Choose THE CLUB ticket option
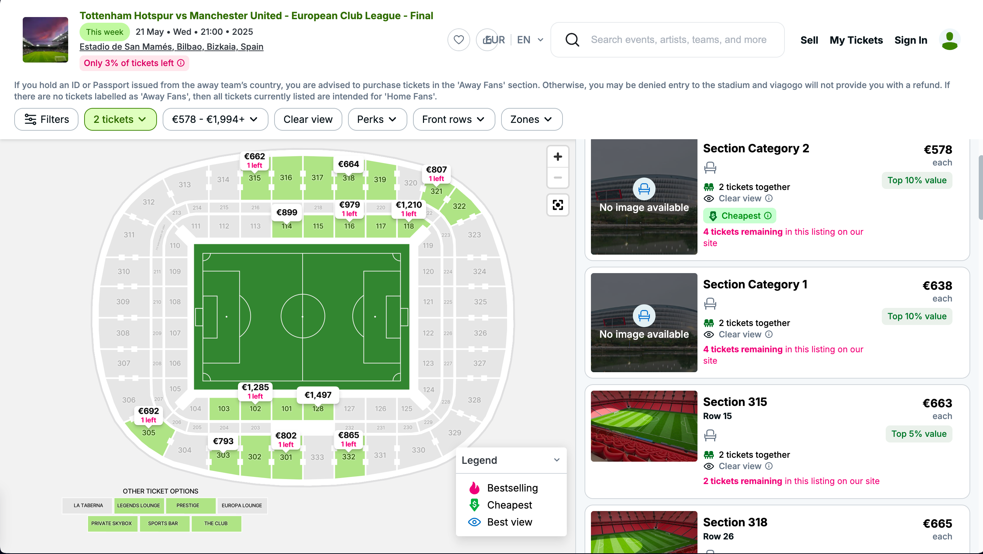 point(216,523)
